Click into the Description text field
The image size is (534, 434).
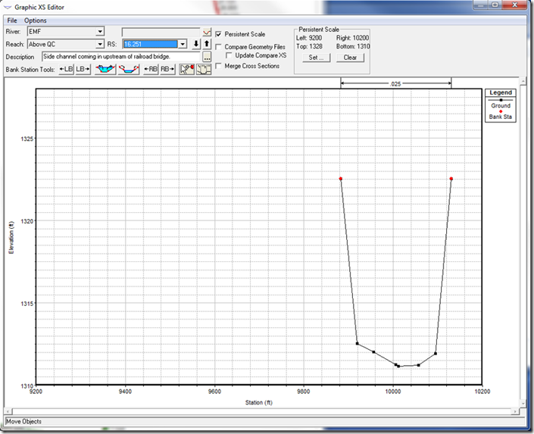121,57
